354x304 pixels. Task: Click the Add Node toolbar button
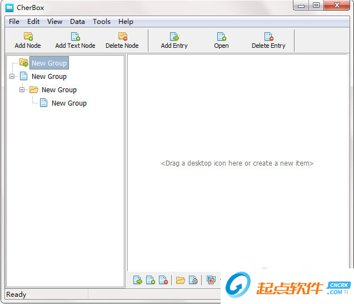point(28,41)
